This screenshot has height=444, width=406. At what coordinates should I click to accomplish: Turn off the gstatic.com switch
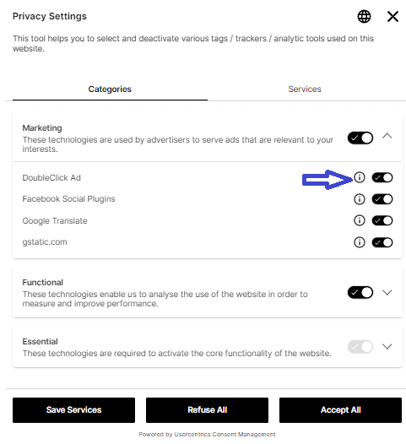[x=382, y=242]
